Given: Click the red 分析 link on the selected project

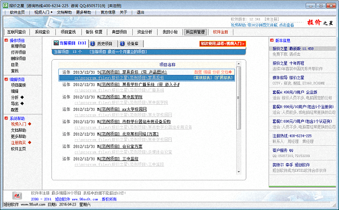Looking at the screenshot, I should point(216,72).
